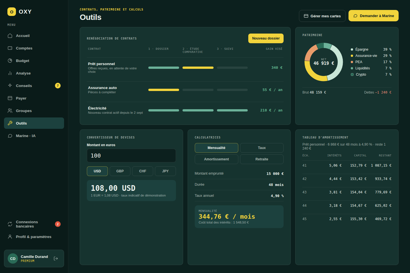The width and height of the screenshot is (410, 273).
Task: Switch to the Taux calculator tab
Action: (x=262, y=148)
